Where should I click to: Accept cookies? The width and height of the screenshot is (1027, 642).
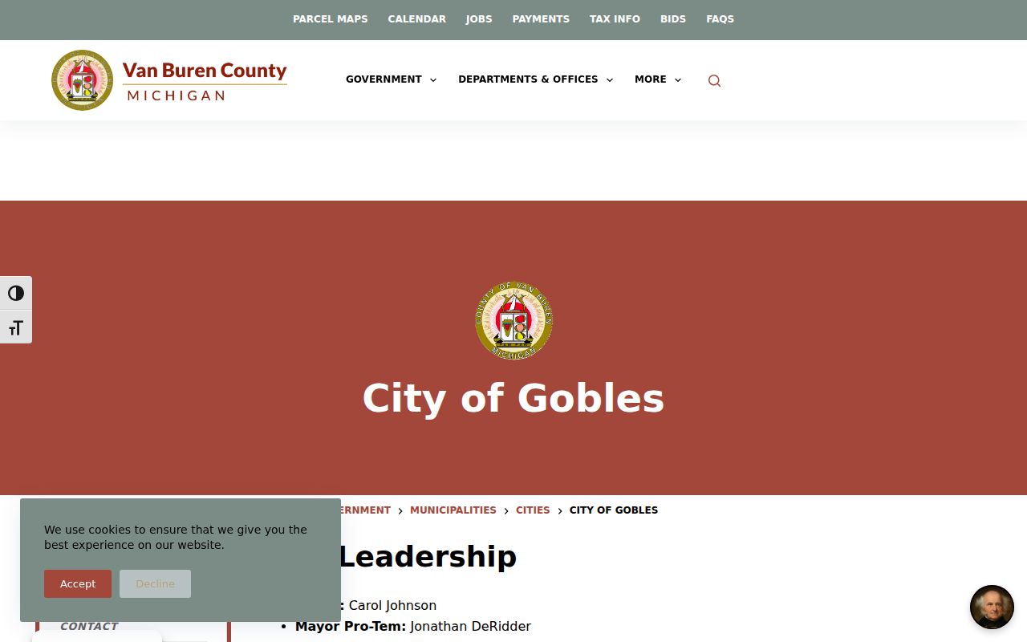click(x=78, y=583)
